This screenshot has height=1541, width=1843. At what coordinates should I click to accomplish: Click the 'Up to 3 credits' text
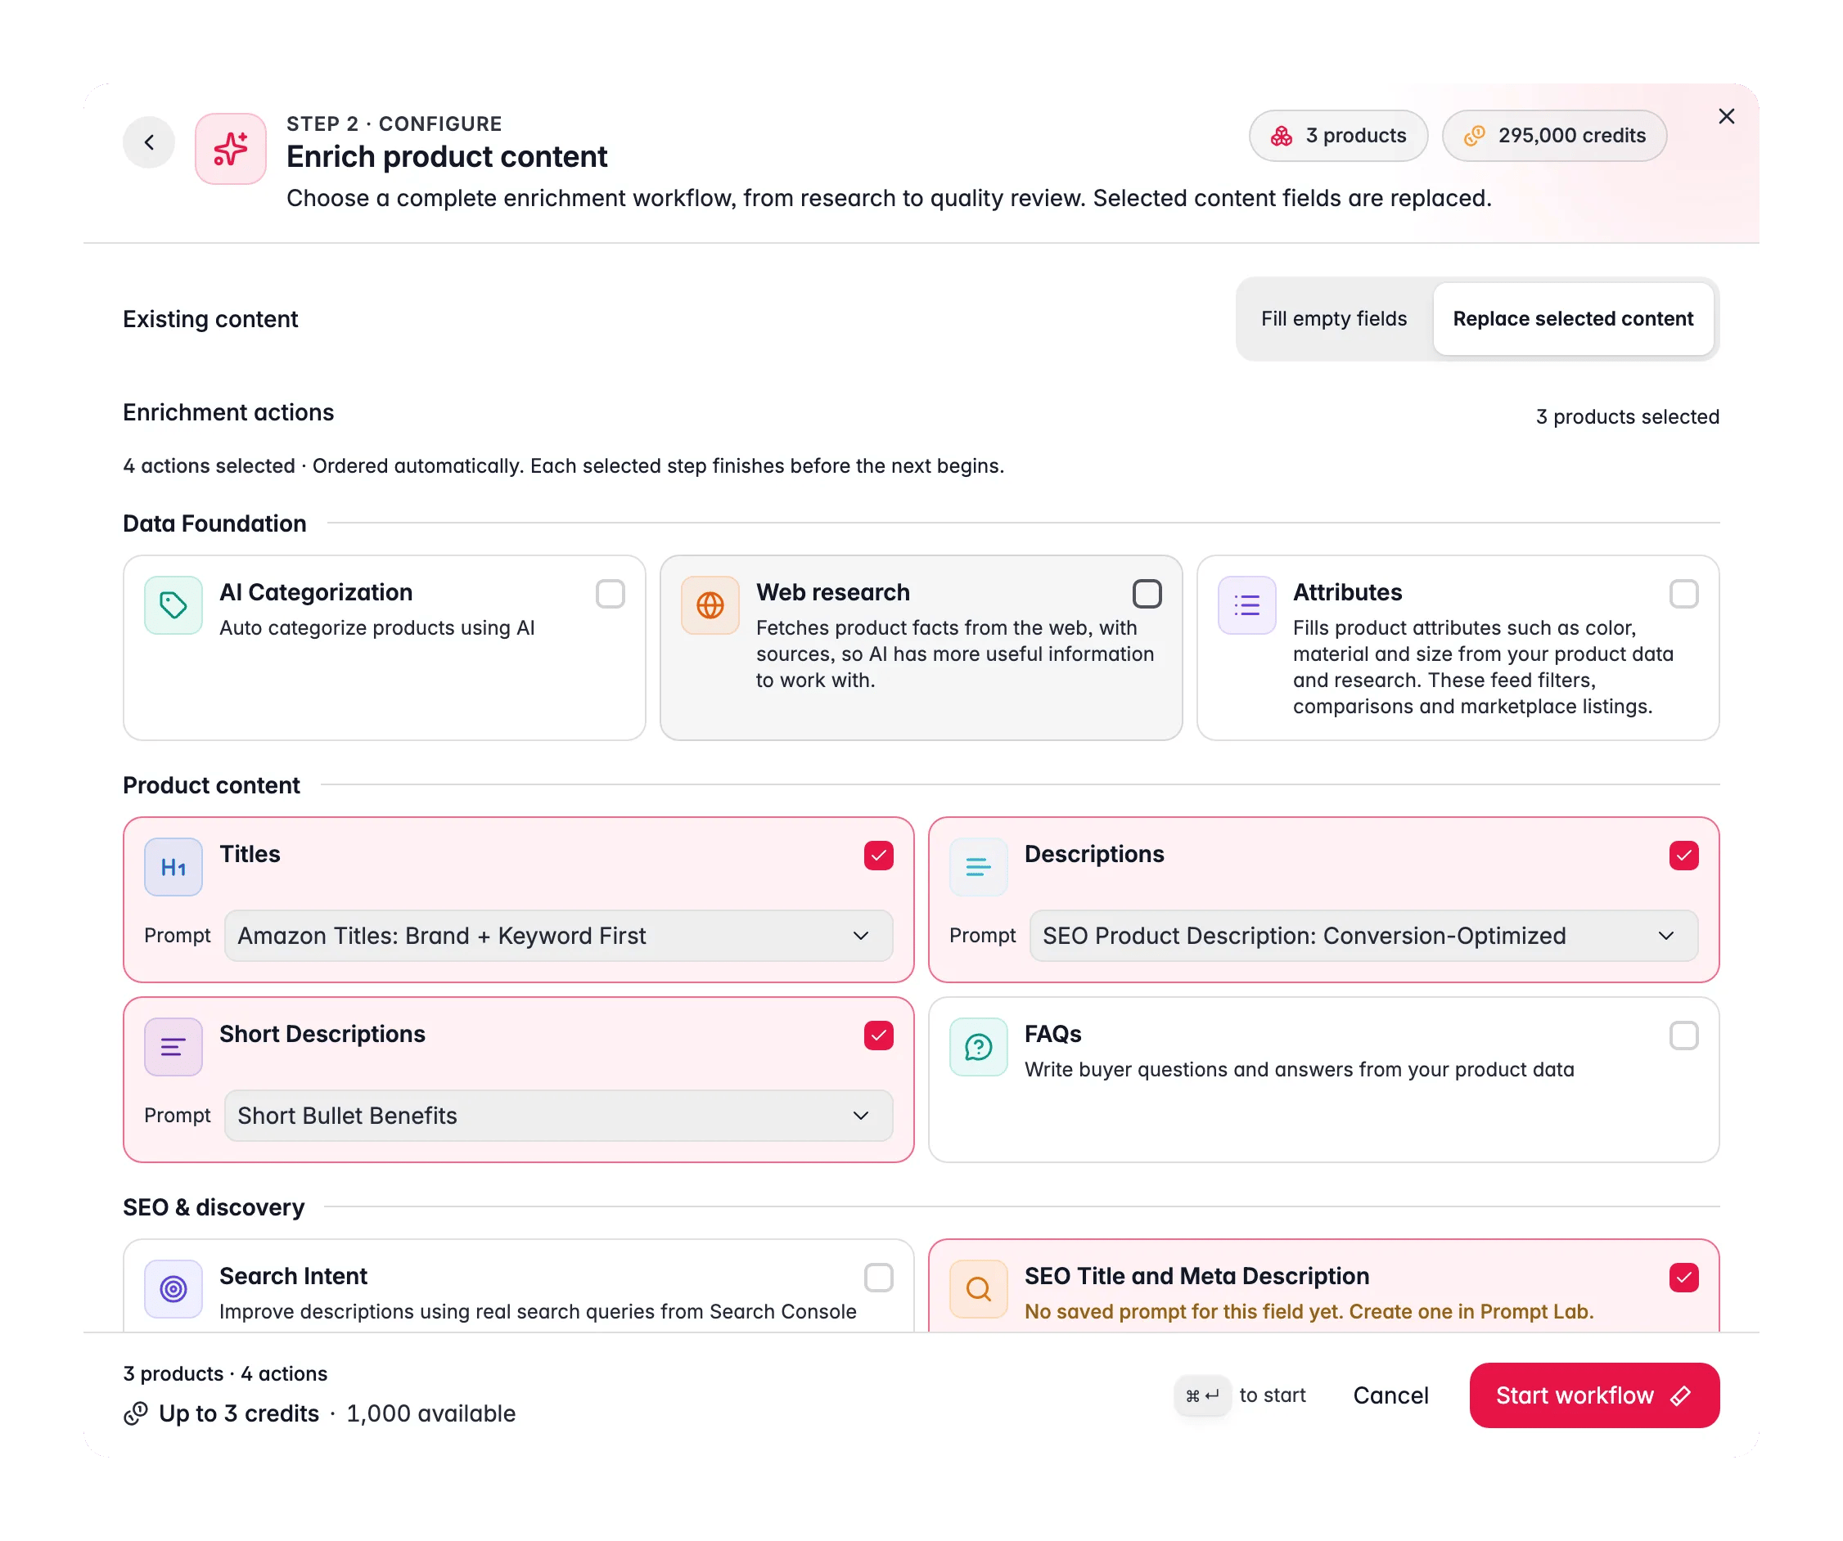pyautogui.click(x=239, y=1414)
